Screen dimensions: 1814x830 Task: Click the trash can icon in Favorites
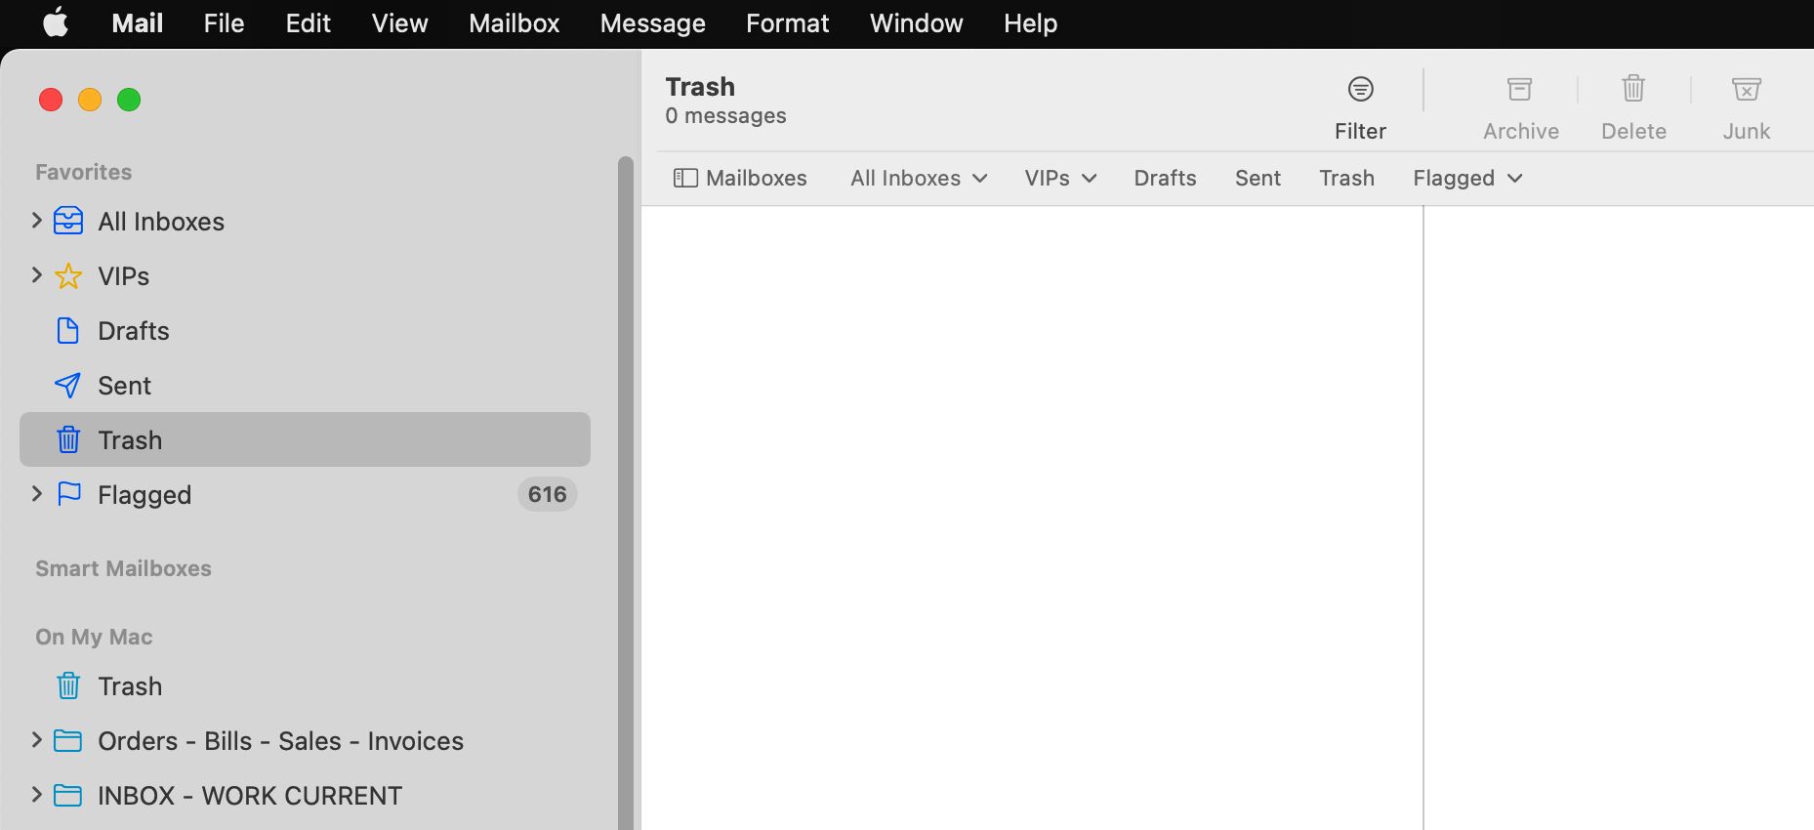point(68,440)
